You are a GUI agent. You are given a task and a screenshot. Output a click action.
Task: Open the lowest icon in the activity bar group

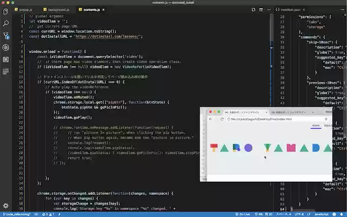(x=6, y=71)
